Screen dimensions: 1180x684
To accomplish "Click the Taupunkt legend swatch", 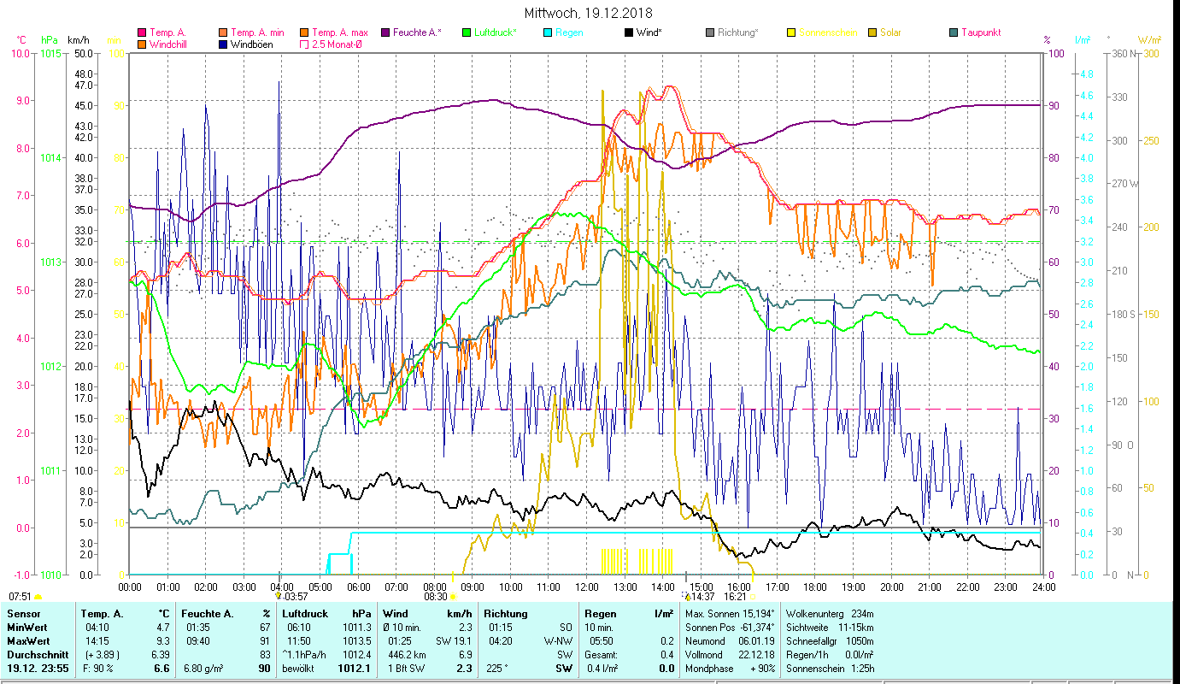I will pos(954,33).
